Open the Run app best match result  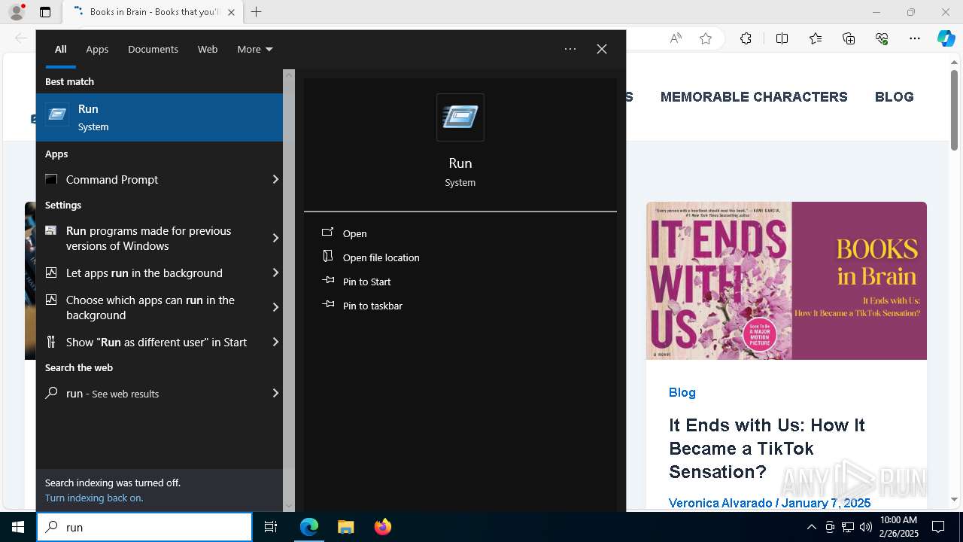click(159, 117)
